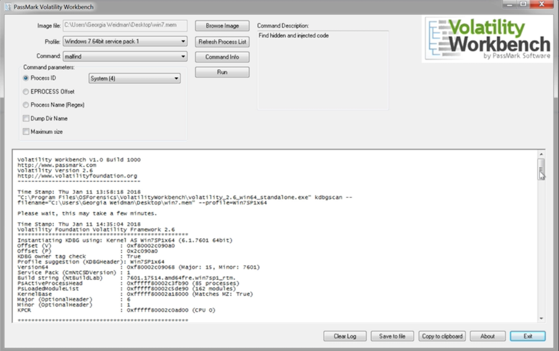This screenshot has height=351, width=559.
Task: Click the 'KernelBase' log row
Action: 135,294
